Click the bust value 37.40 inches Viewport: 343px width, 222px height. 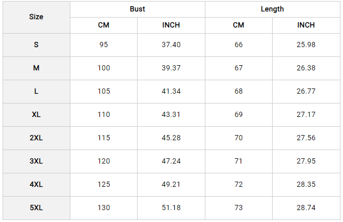pos(171,45)
